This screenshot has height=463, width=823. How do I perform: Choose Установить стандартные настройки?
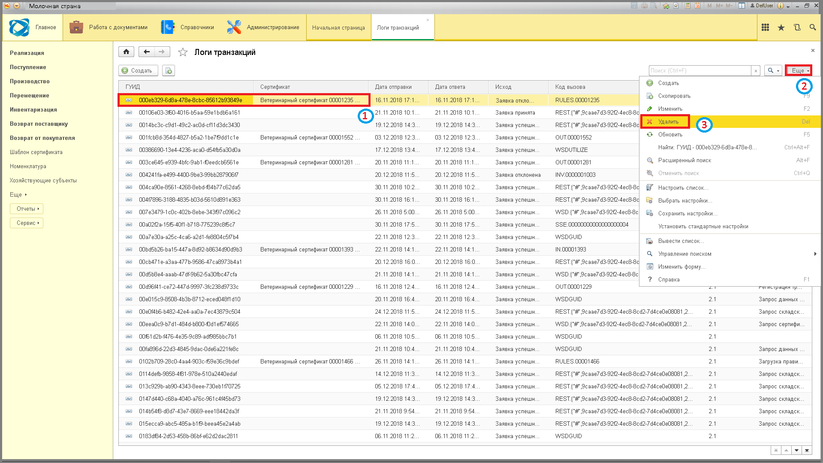coord(730,227)
